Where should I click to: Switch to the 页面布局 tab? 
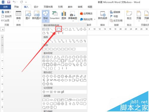coord(48,7)
